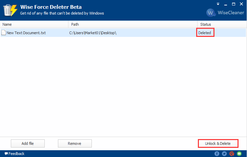Click the Remove button

coord(75,143)
